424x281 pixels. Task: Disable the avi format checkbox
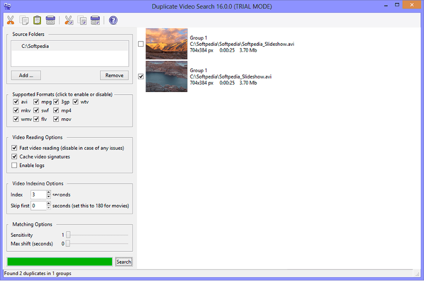point(15,102)
